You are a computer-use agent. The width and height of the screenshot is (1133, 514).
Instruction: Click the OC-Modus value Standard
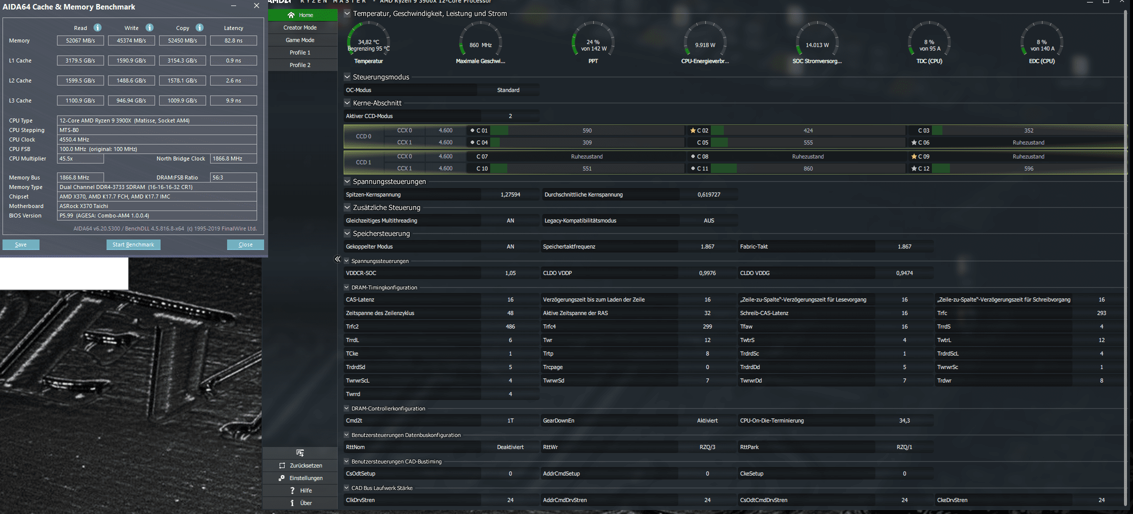[508, 90]
